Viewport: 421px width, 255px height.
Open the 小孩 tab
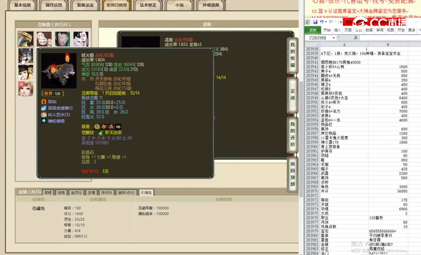click(x=180, y=5)
